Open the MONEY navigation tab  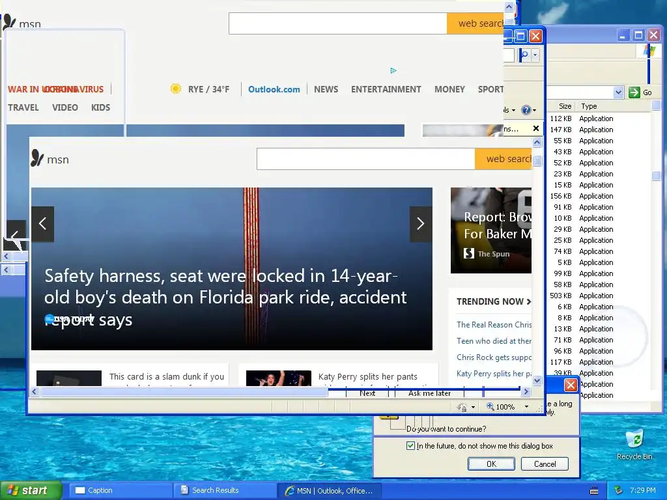[449, 89]
